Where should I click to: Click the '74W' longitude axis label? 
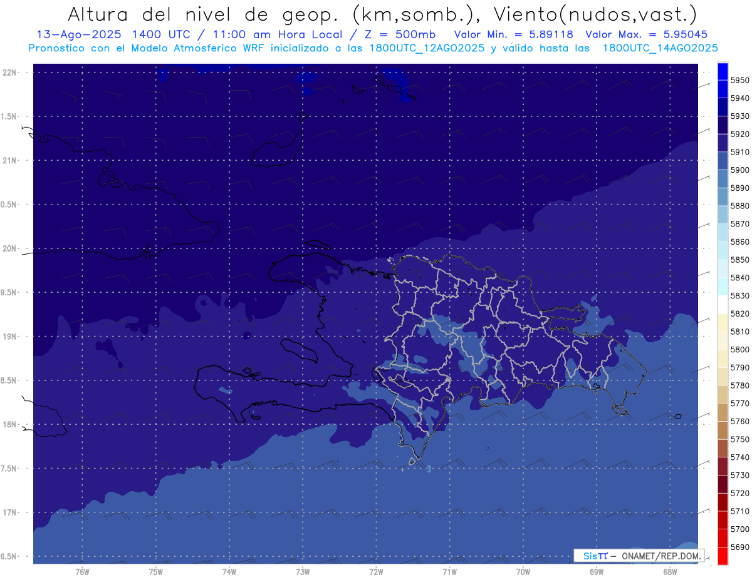(229, 572)
